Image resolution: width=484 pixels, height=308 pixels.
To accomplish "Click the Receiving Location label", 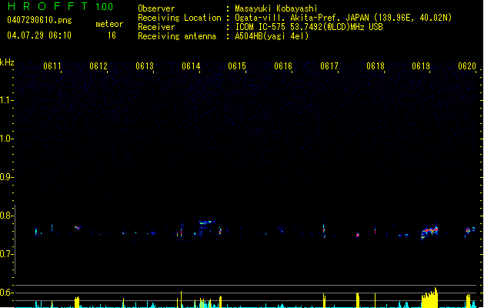I will coord(179,18).
